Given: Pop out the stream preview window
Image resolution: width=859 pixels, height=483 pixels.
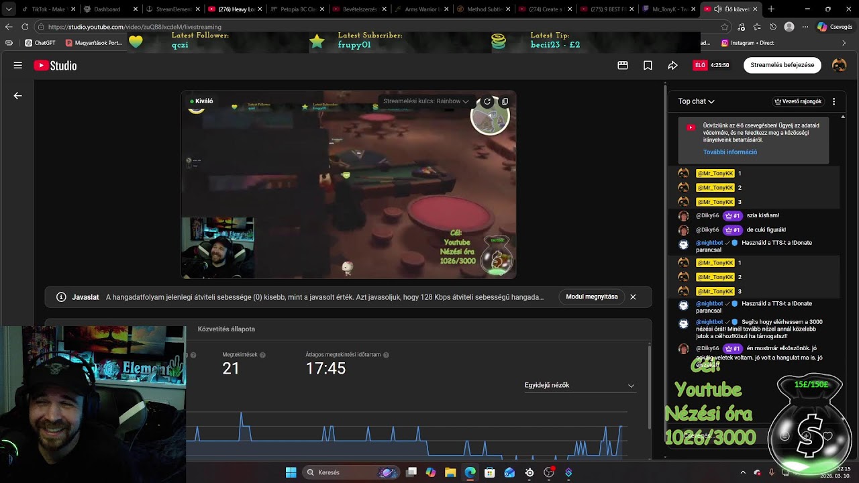Looking at the screenshot, I should click(505, 101).
